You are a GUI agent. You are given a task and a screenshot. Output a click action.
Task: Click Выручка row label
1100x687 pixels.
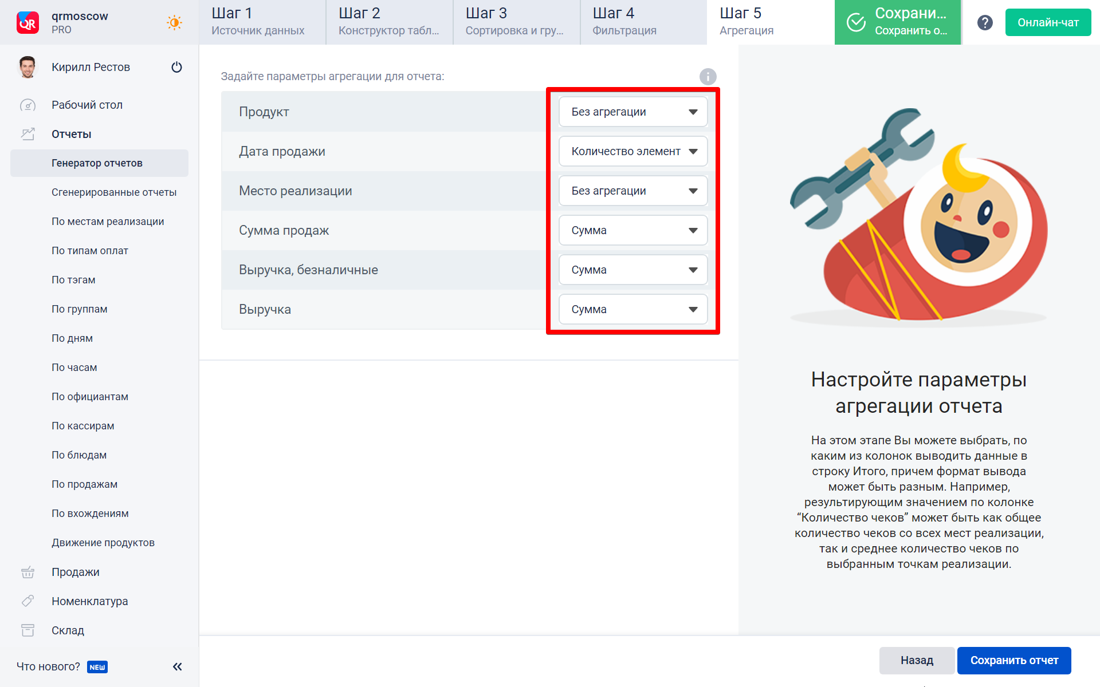(265, 309)
